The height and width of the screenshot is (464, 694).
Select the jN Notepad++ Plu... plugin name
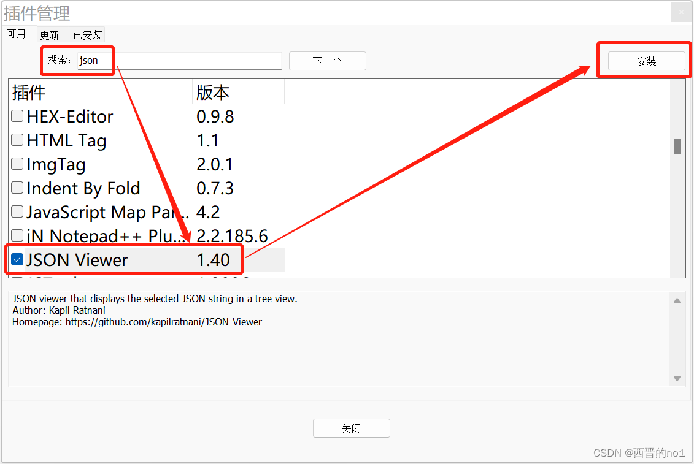[106, 236]
